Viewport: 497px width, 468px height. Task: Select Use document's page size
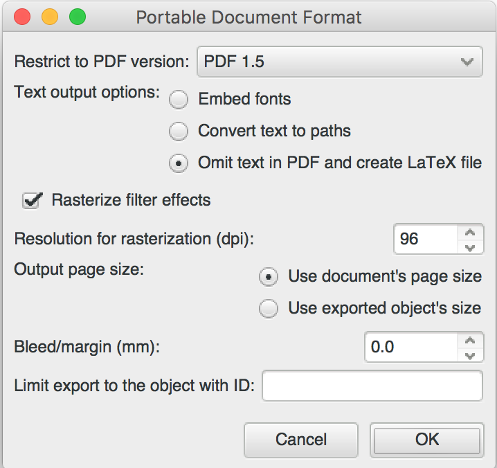269,277
